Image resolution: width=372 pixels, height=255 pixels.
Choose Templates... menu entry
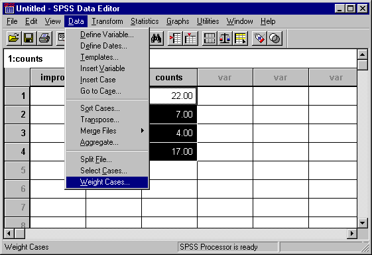tap(107, 57)
